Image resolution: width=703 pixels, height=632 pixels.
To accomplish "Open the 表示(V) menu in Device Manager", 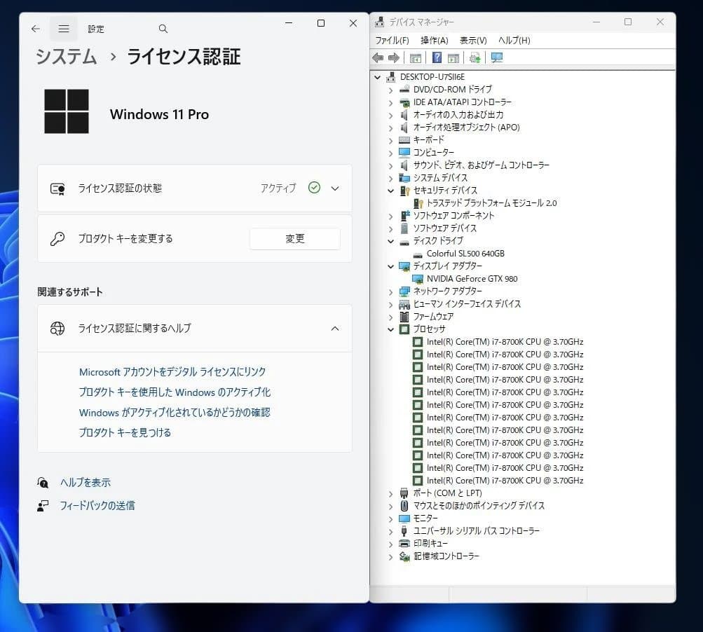I will (x=472, y=40).
